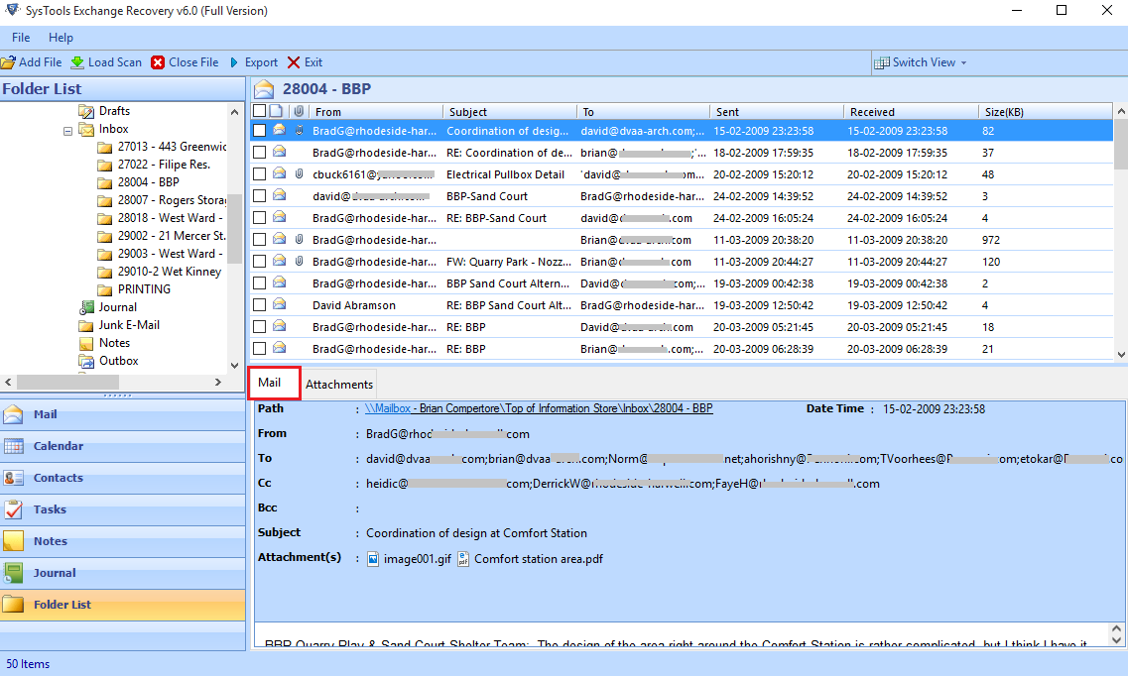The image size is (1128, 676).
Task: Sort by the From column header
Action: click(376, 112)
